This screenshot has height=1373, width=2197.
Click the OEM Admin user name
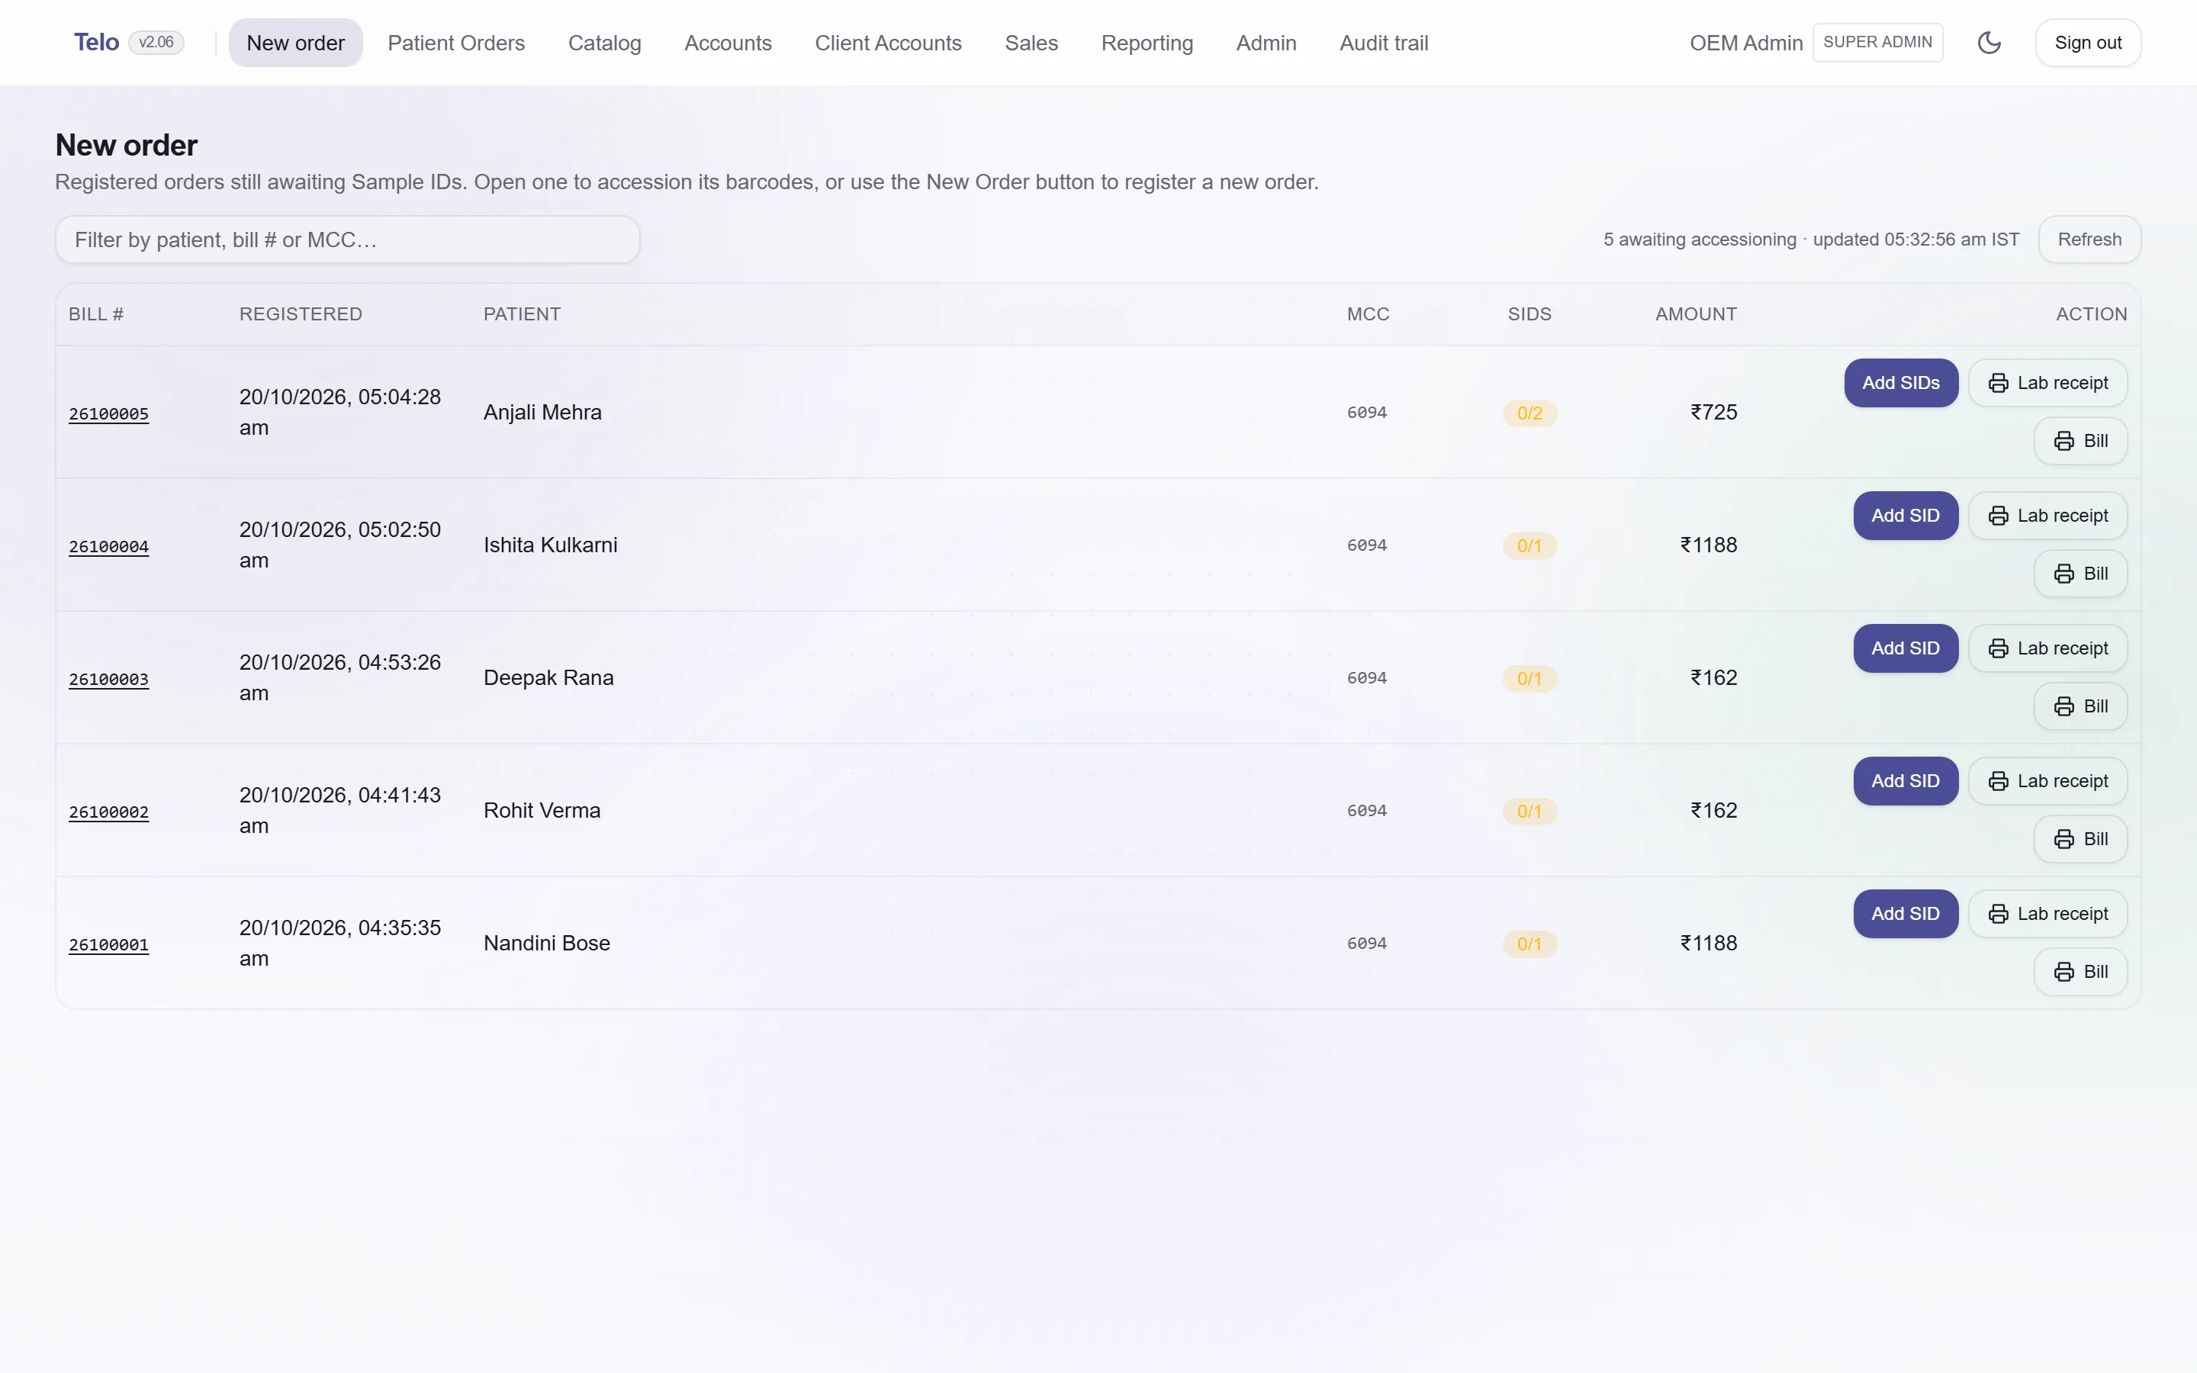pyautogui.click(x=1746, y=43)
